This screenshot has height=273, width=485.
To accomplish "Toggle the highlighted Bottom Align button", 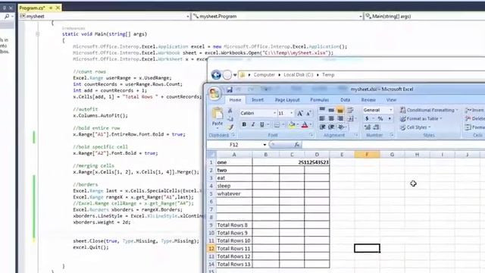I will coord(340,110).
